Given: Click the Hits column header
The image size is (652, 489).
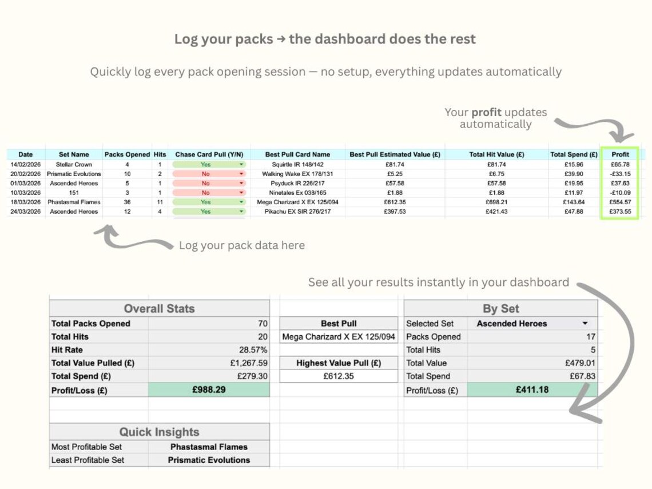Looking at the screenshot, I should click(160, 154).
